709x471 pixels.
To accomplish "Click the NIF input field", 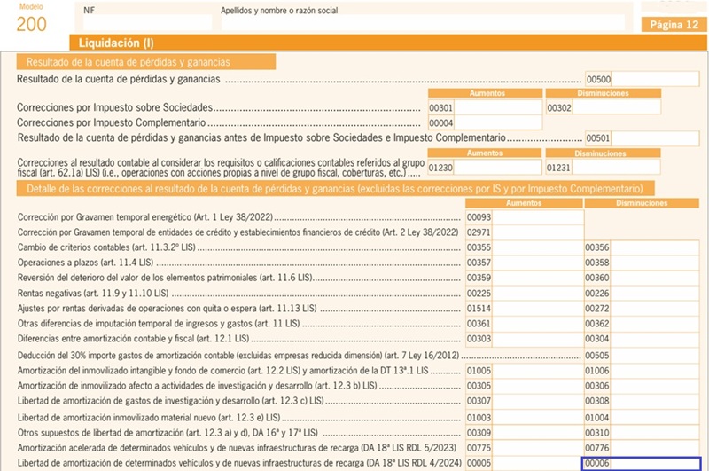I will (x=147, y=22).
